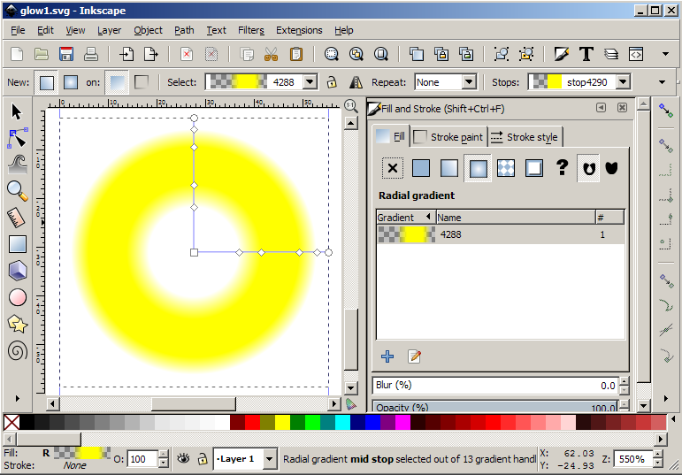Image resolution: width=682 pixels, height=475 pixels.
Task: Open the Repeat dropdown set to None
Action: [x=445, y=82]
